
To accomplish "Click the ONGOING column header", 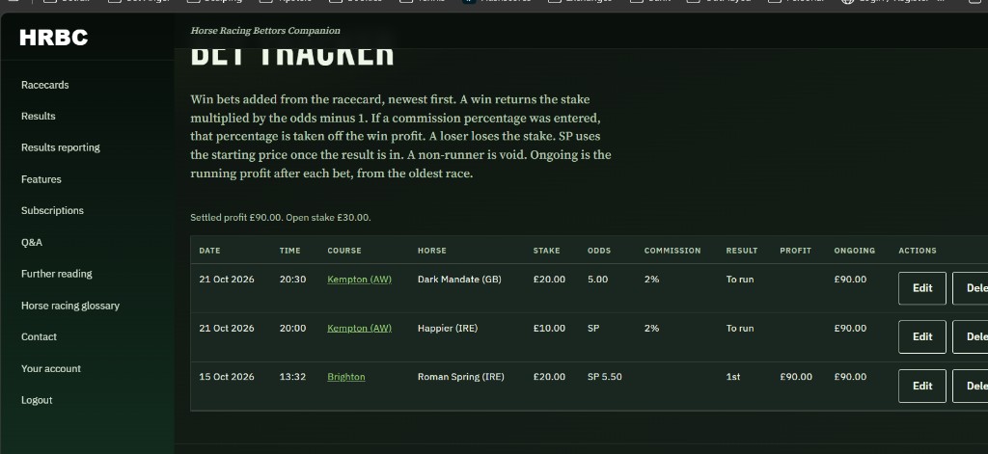I will 855,251.
